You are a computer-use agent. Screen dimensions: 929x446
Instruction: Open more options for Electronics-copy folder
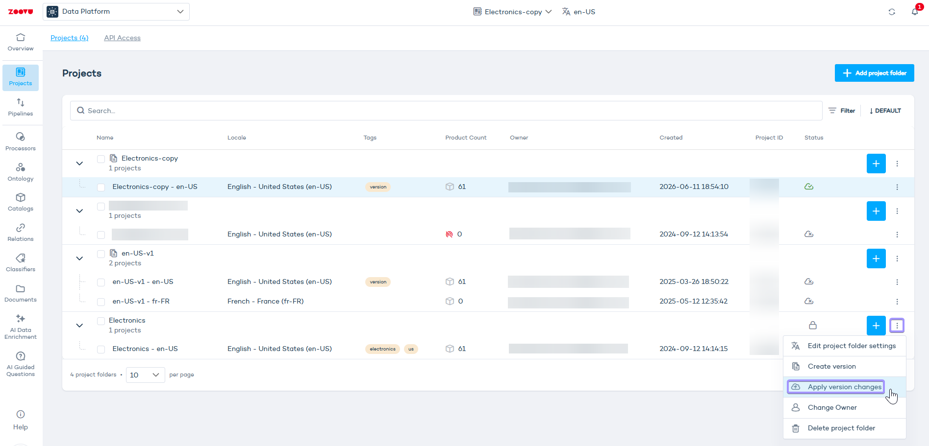coord(897,164)
